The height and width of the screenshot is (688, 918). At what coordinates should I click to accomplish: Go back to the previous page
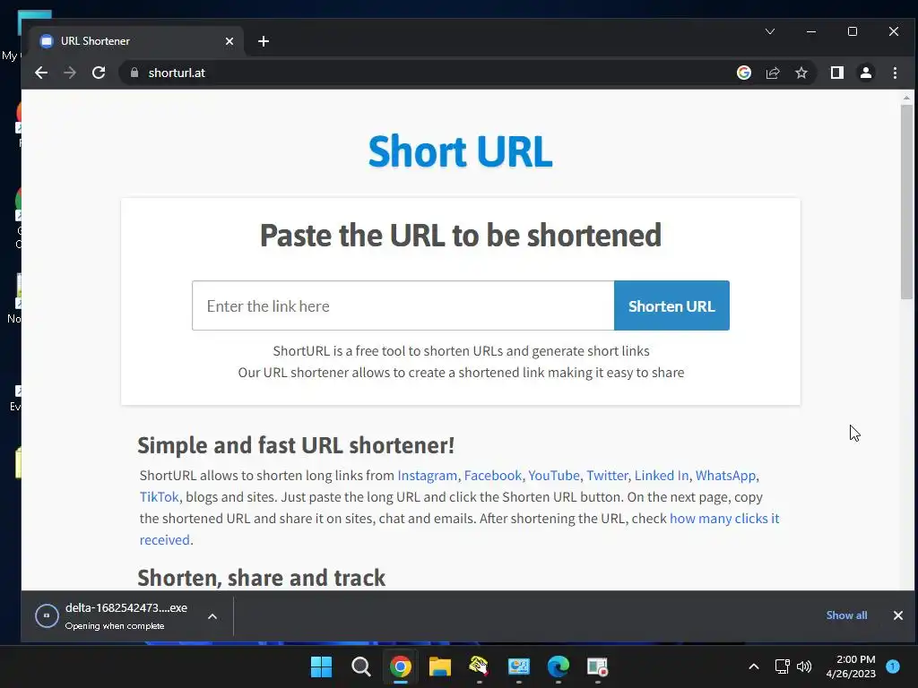[41, 73]
